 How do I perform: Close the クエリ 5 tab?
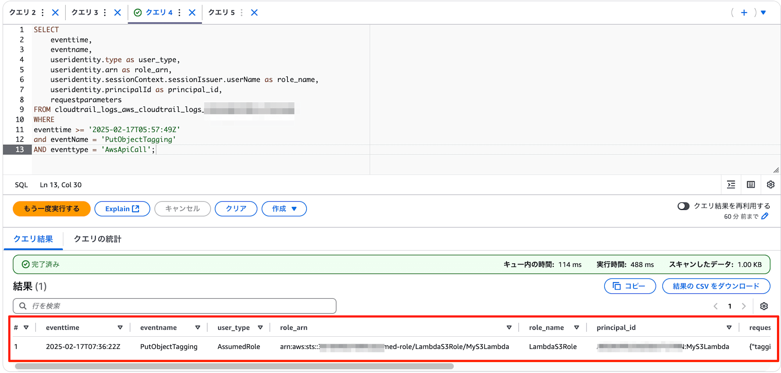coord(254,12)
